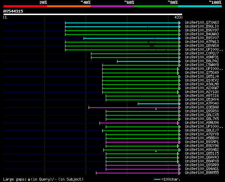Click the cyan ~100% identity legend segment
This screenshot has height=182, width=225.
(x=200, y=6)
